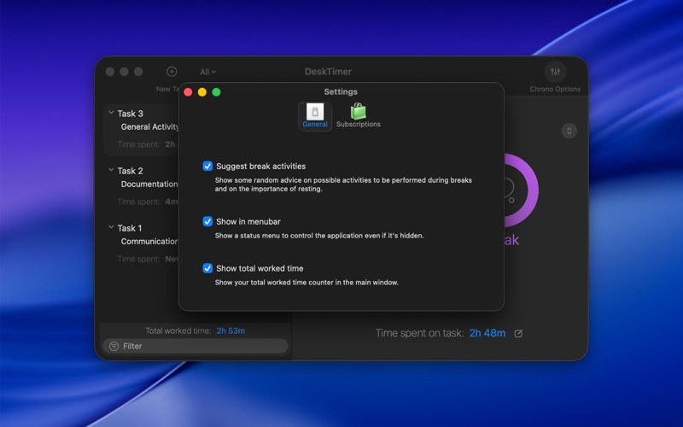Close the Settings window

(x=188, y=92)
